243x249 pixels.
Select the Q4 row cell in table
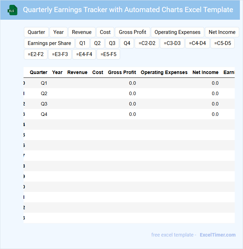point(44,114)
